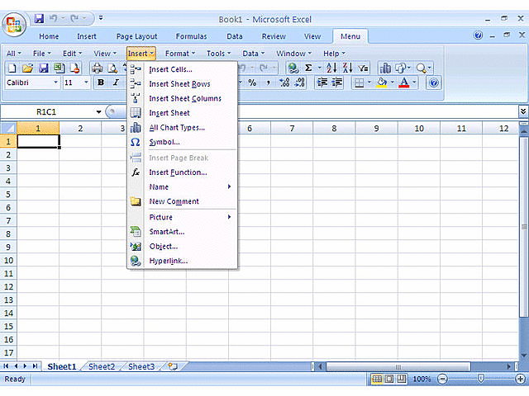Choose SmartArt... from Insert menu
This screenshot has height=396, width=529.
[x=183, y=232]
